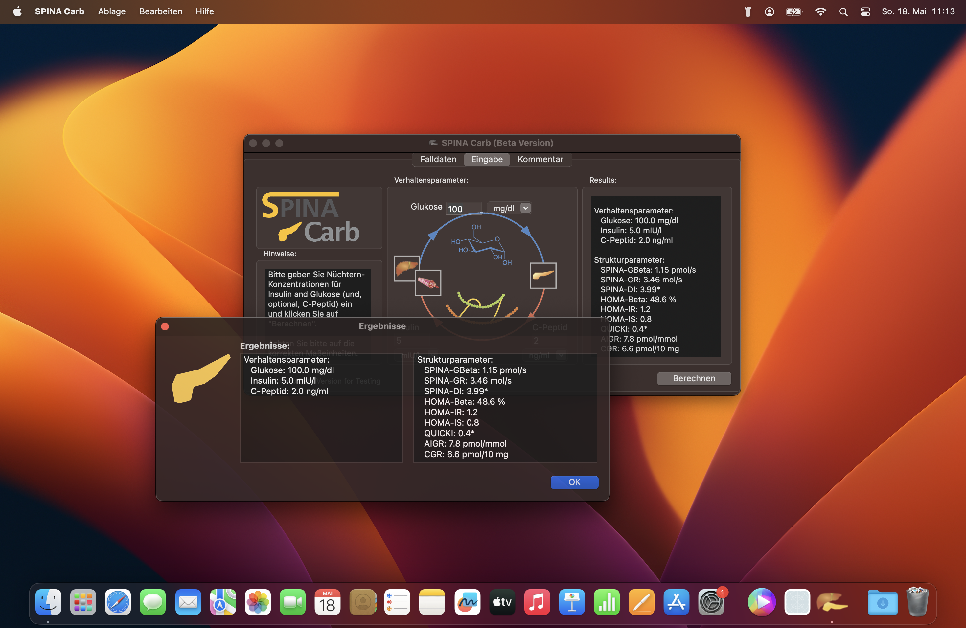Open Mail from the dock
The image size is (966, 628).
click(x=188, y=602)
